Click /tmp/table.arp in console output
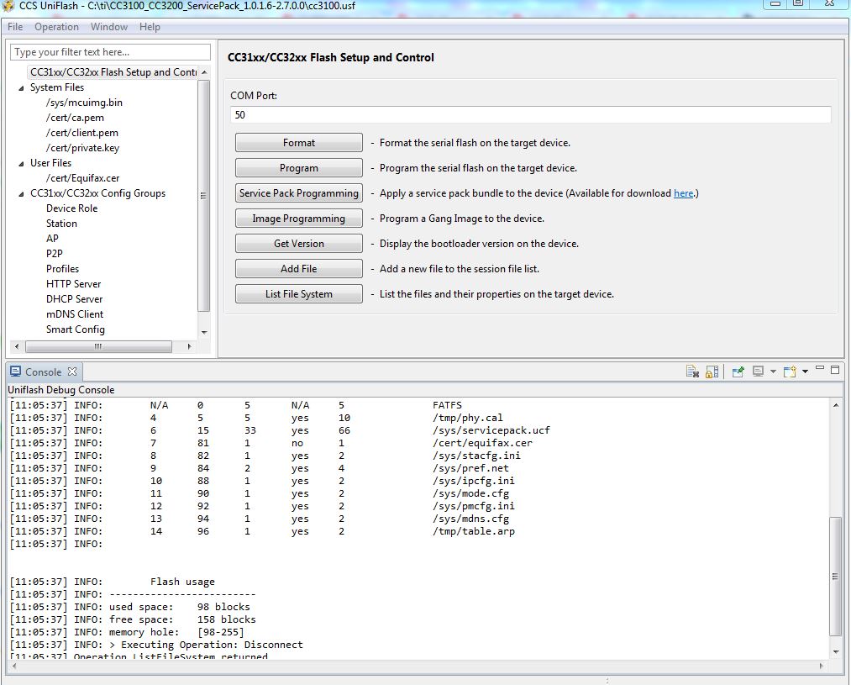The image size is (851, 685). pyautogui.click(x=473, y=531)
